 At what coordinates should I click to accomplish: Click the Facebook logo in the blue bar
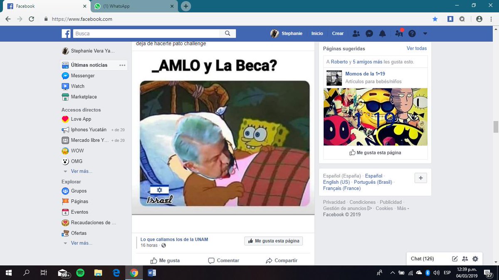(x=66, y=34)
